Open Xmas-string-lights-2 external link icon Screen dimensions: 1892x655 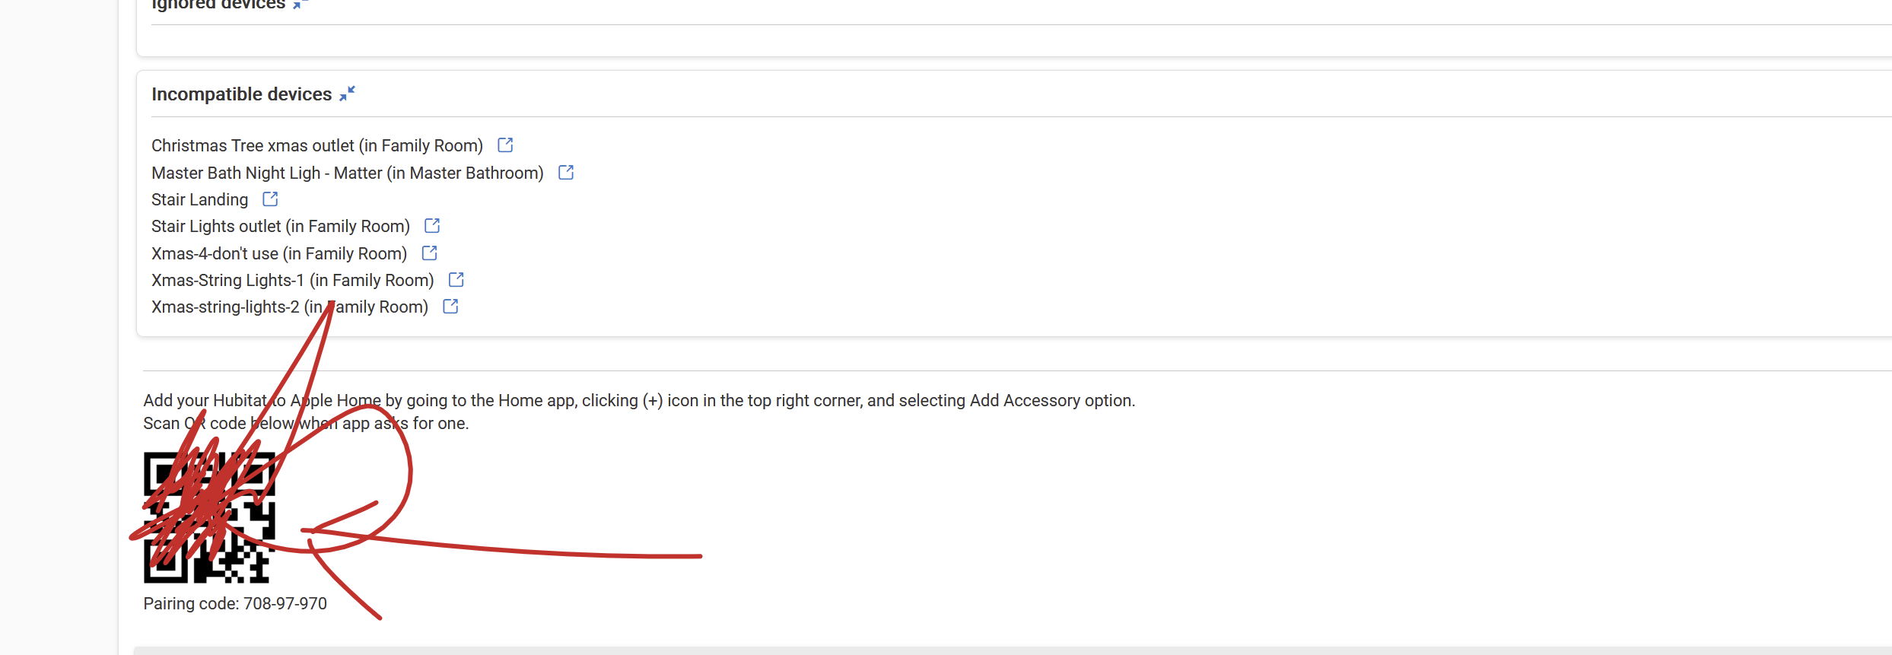coord(450,306)
